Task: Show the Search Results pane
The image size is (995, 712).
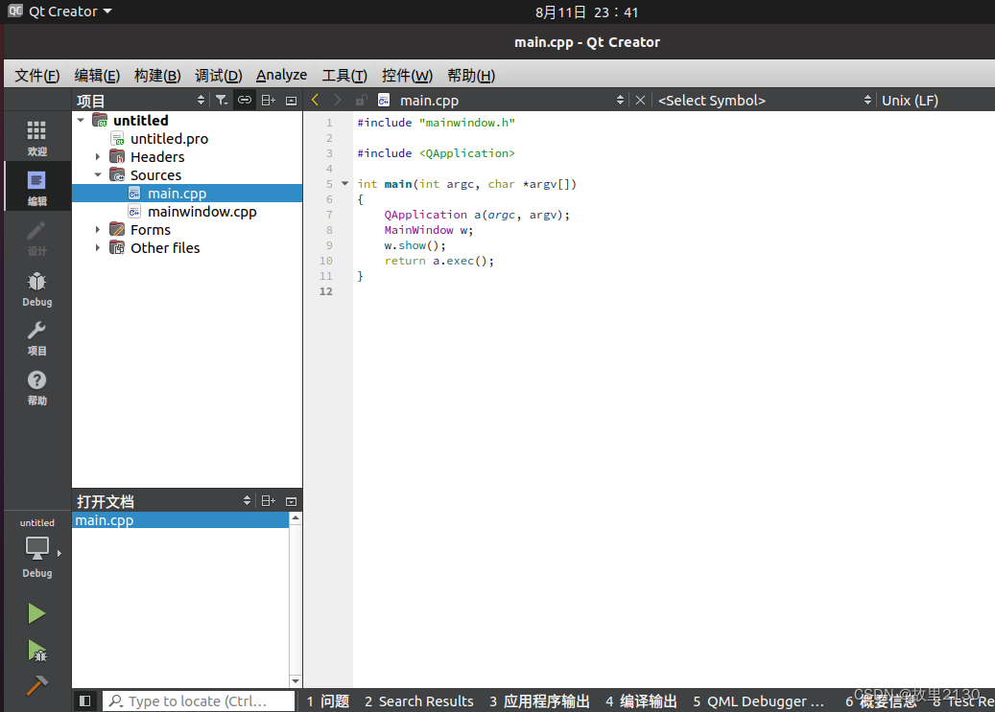Action: [x=418, y=701]
